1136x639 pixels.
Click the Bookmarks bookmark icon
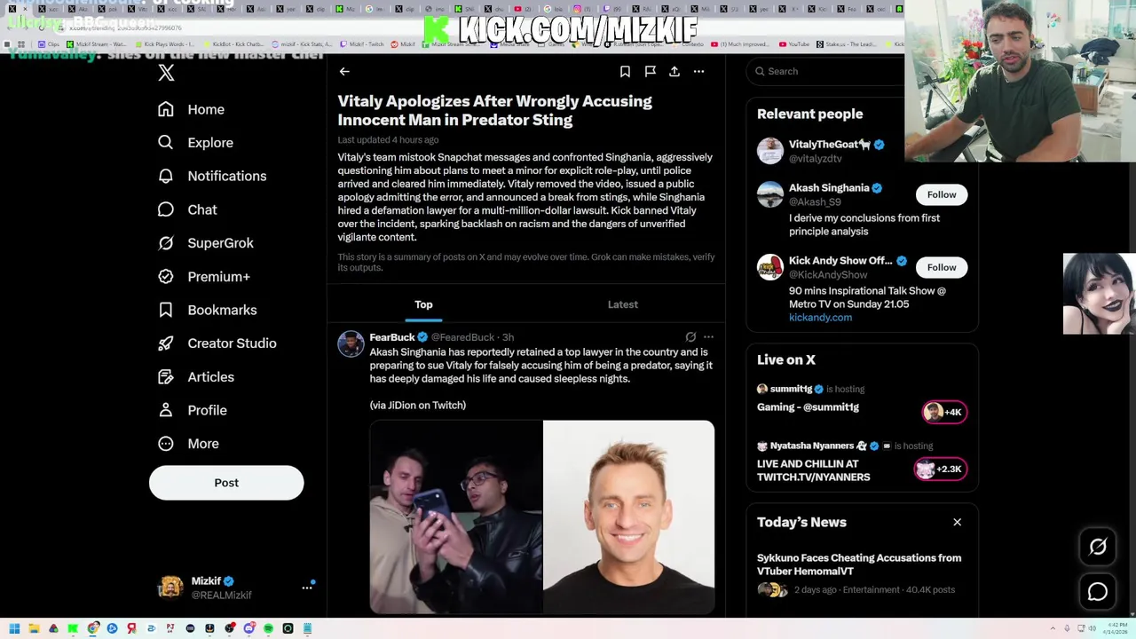coord(165,310)
